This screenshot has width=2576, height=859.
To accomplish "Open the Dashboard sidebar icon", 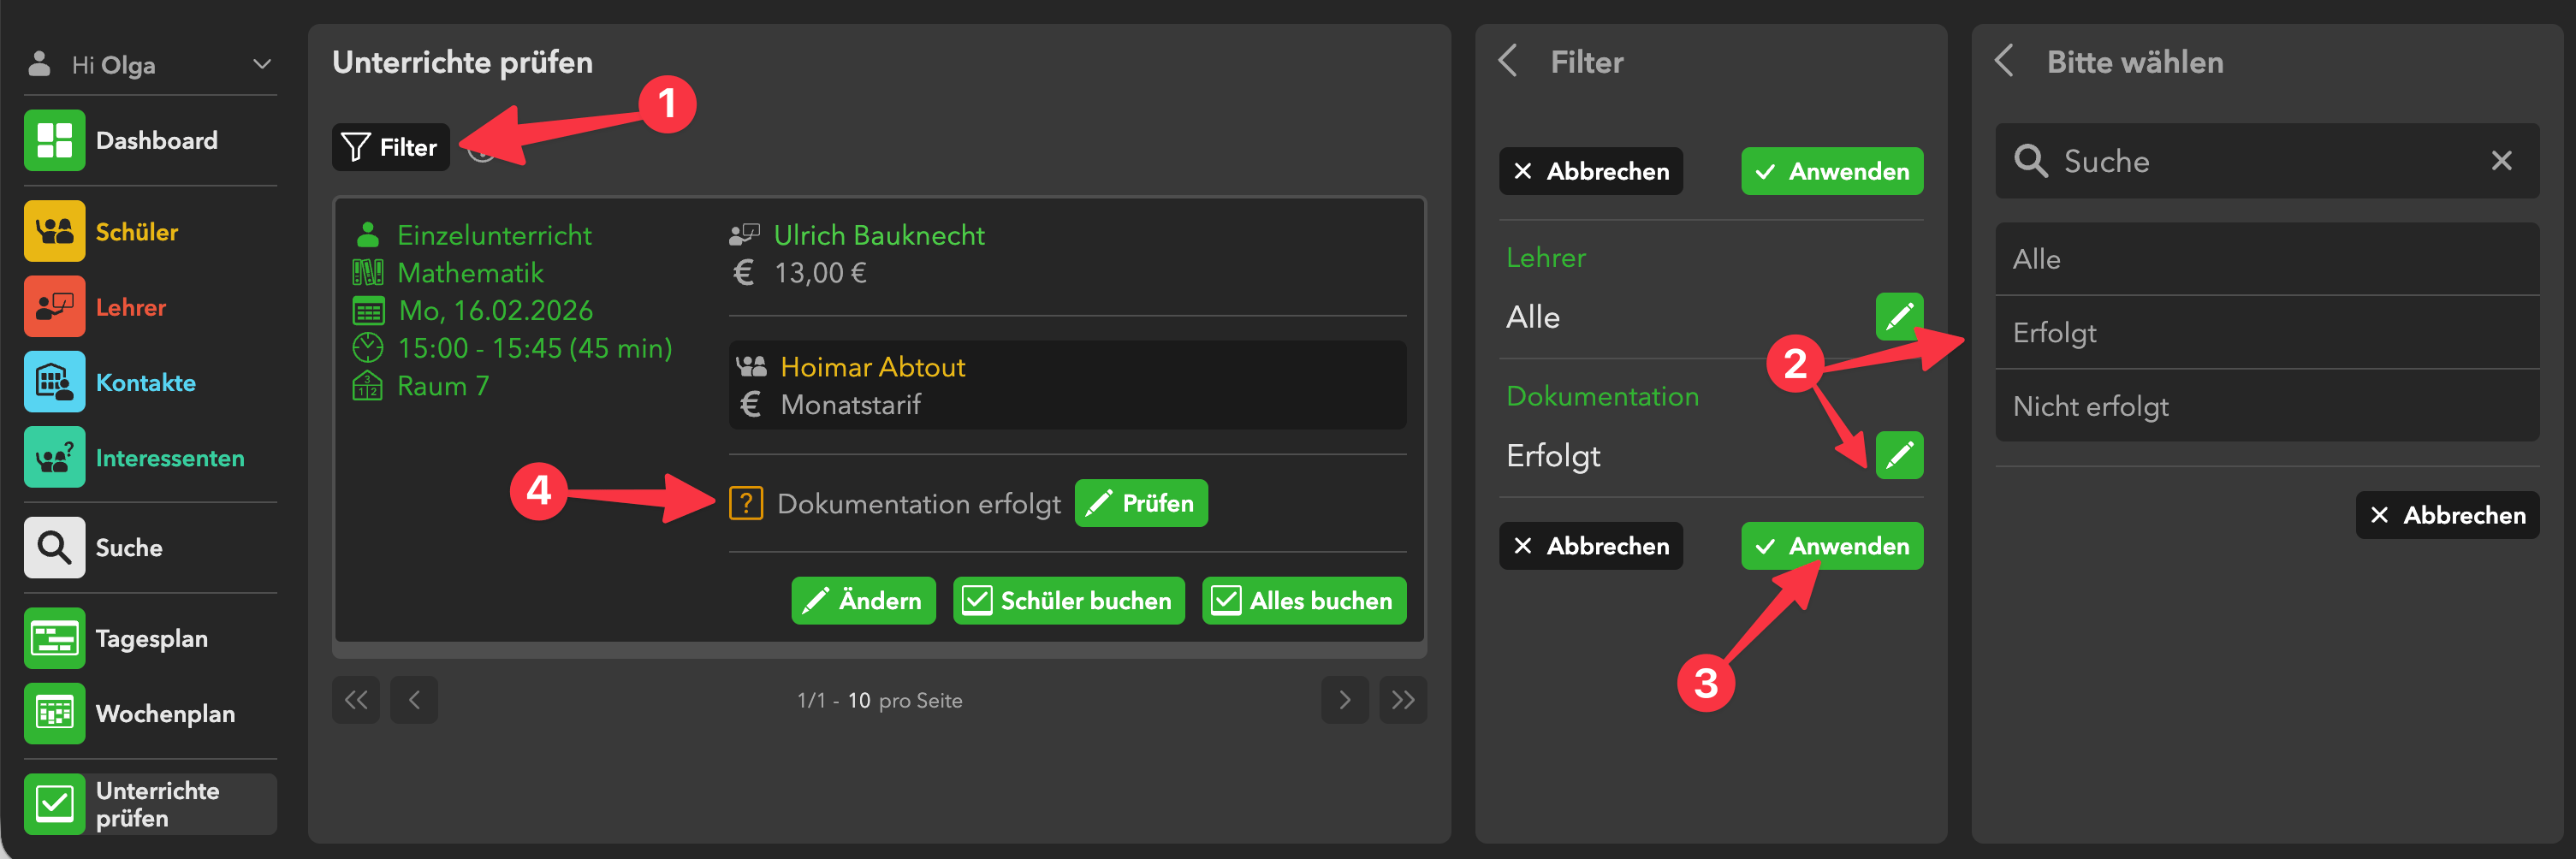I will [54, 140].
